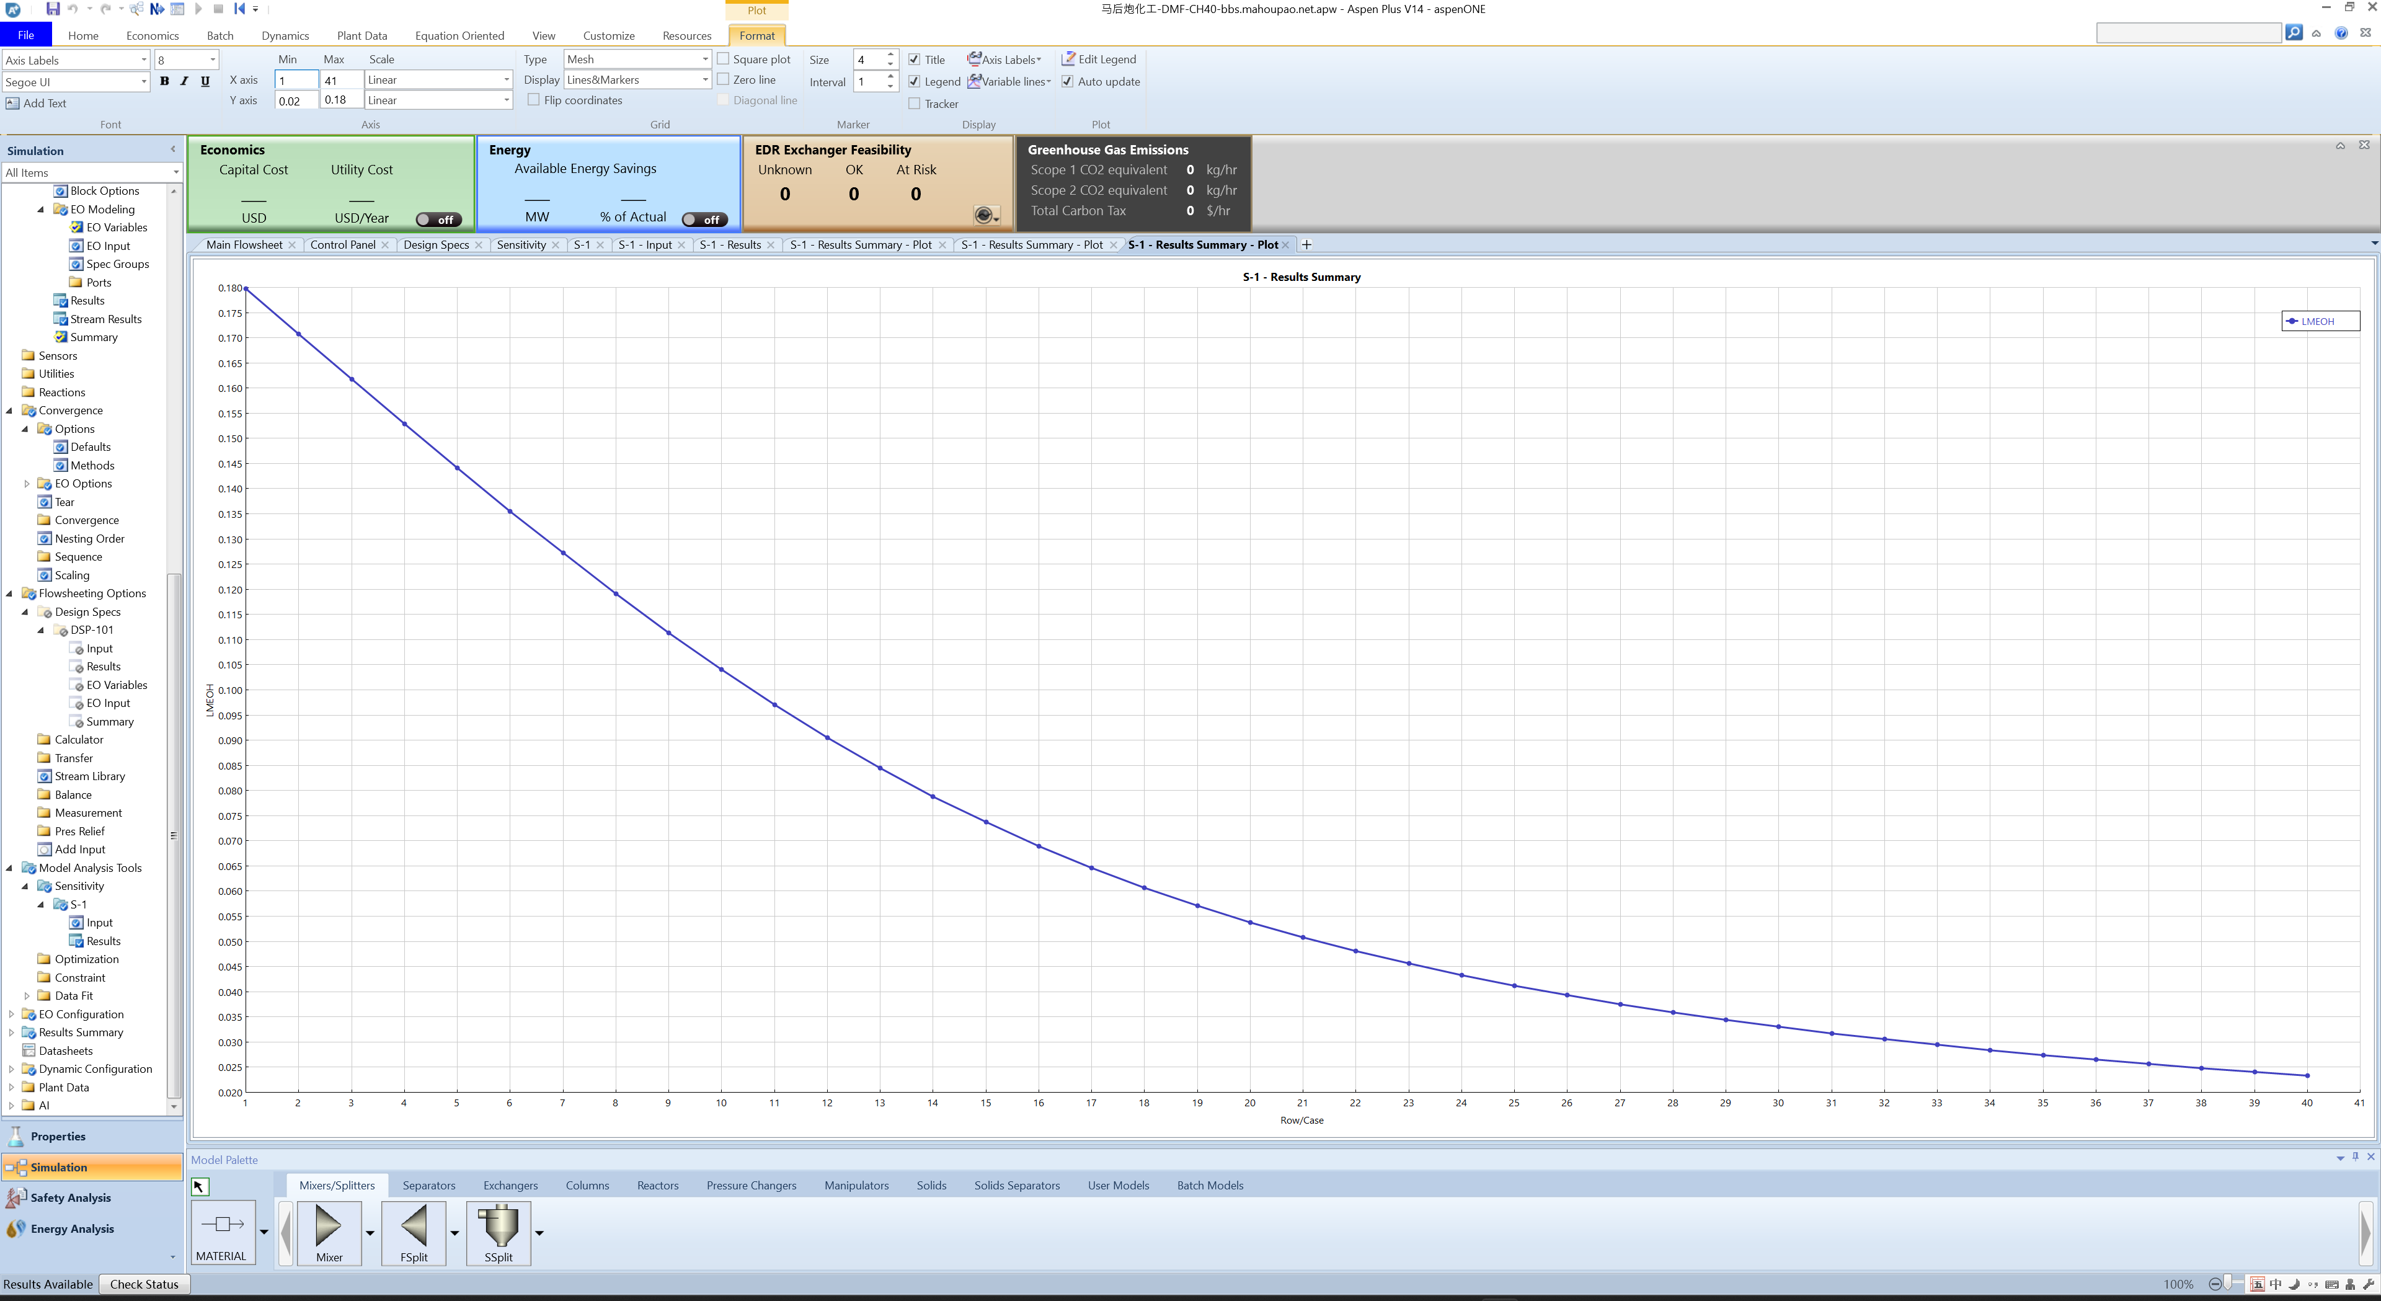
Task: Apply Italic to the axis label font
Action: point(184,81)
